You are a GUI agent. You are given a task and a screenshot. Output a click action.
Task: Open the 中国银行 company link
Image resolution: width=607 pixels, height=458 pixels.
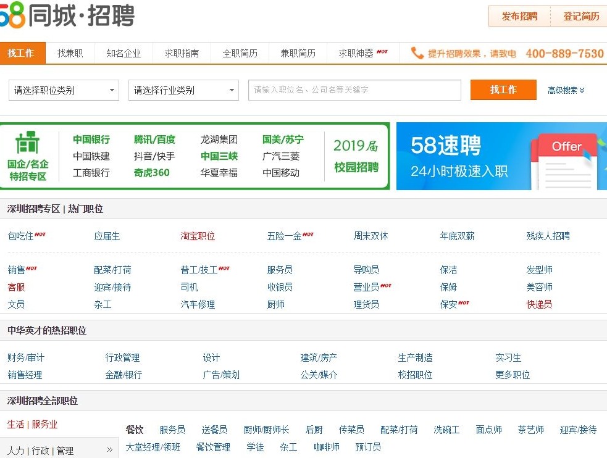tap(91, 139)
